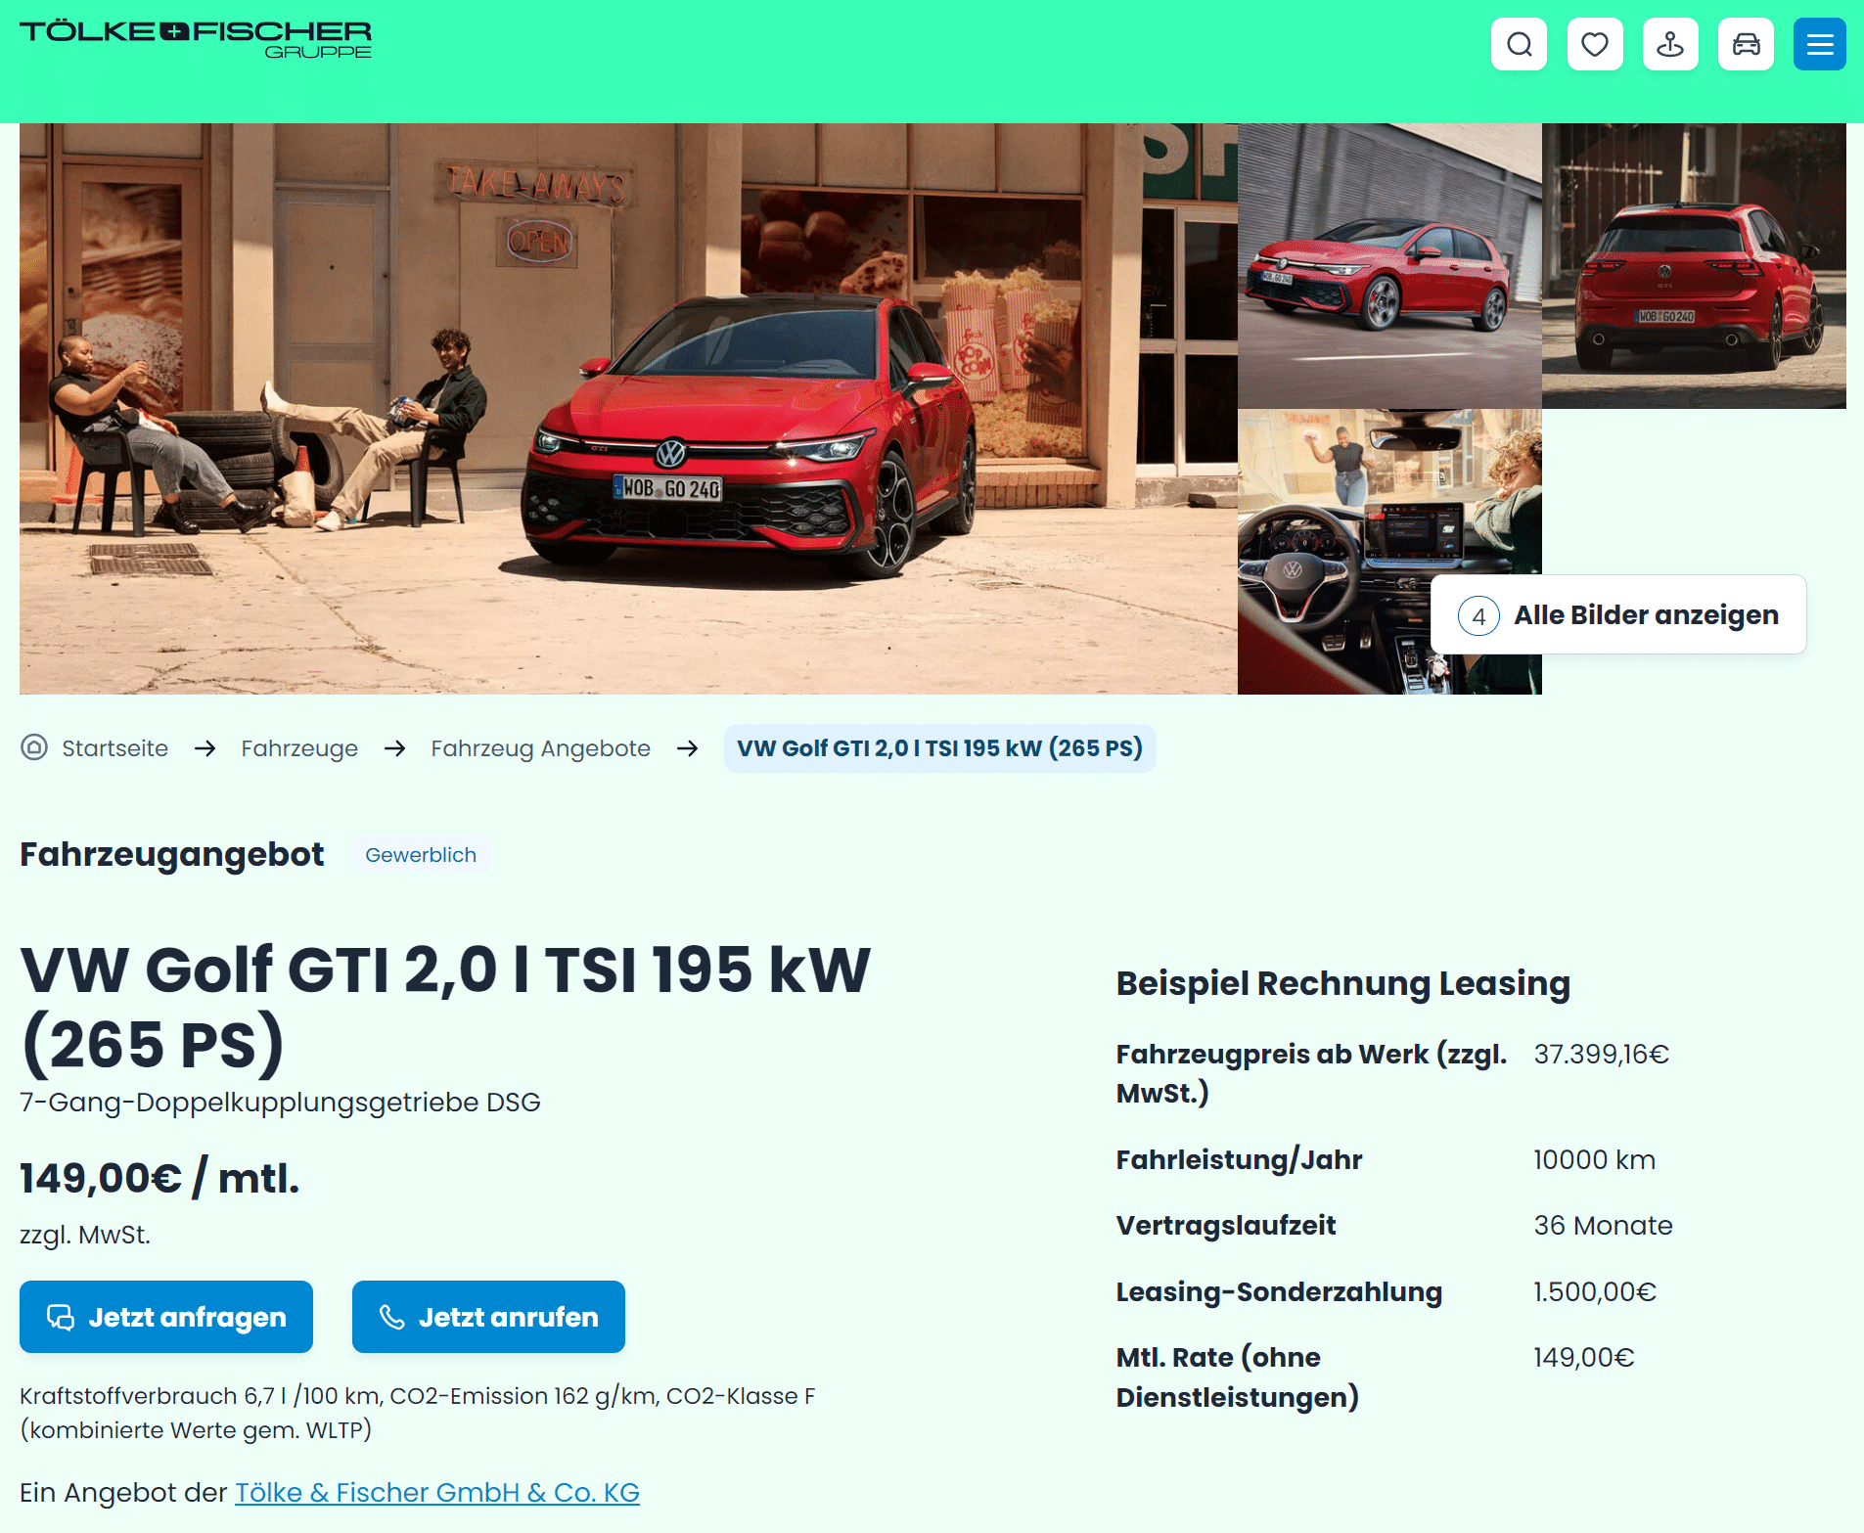The width and height of the screenshot is (1864, 1533).
Task: Open Tölke & Fischer GmbH & Co. KG link
Action: coord(436,1492)
